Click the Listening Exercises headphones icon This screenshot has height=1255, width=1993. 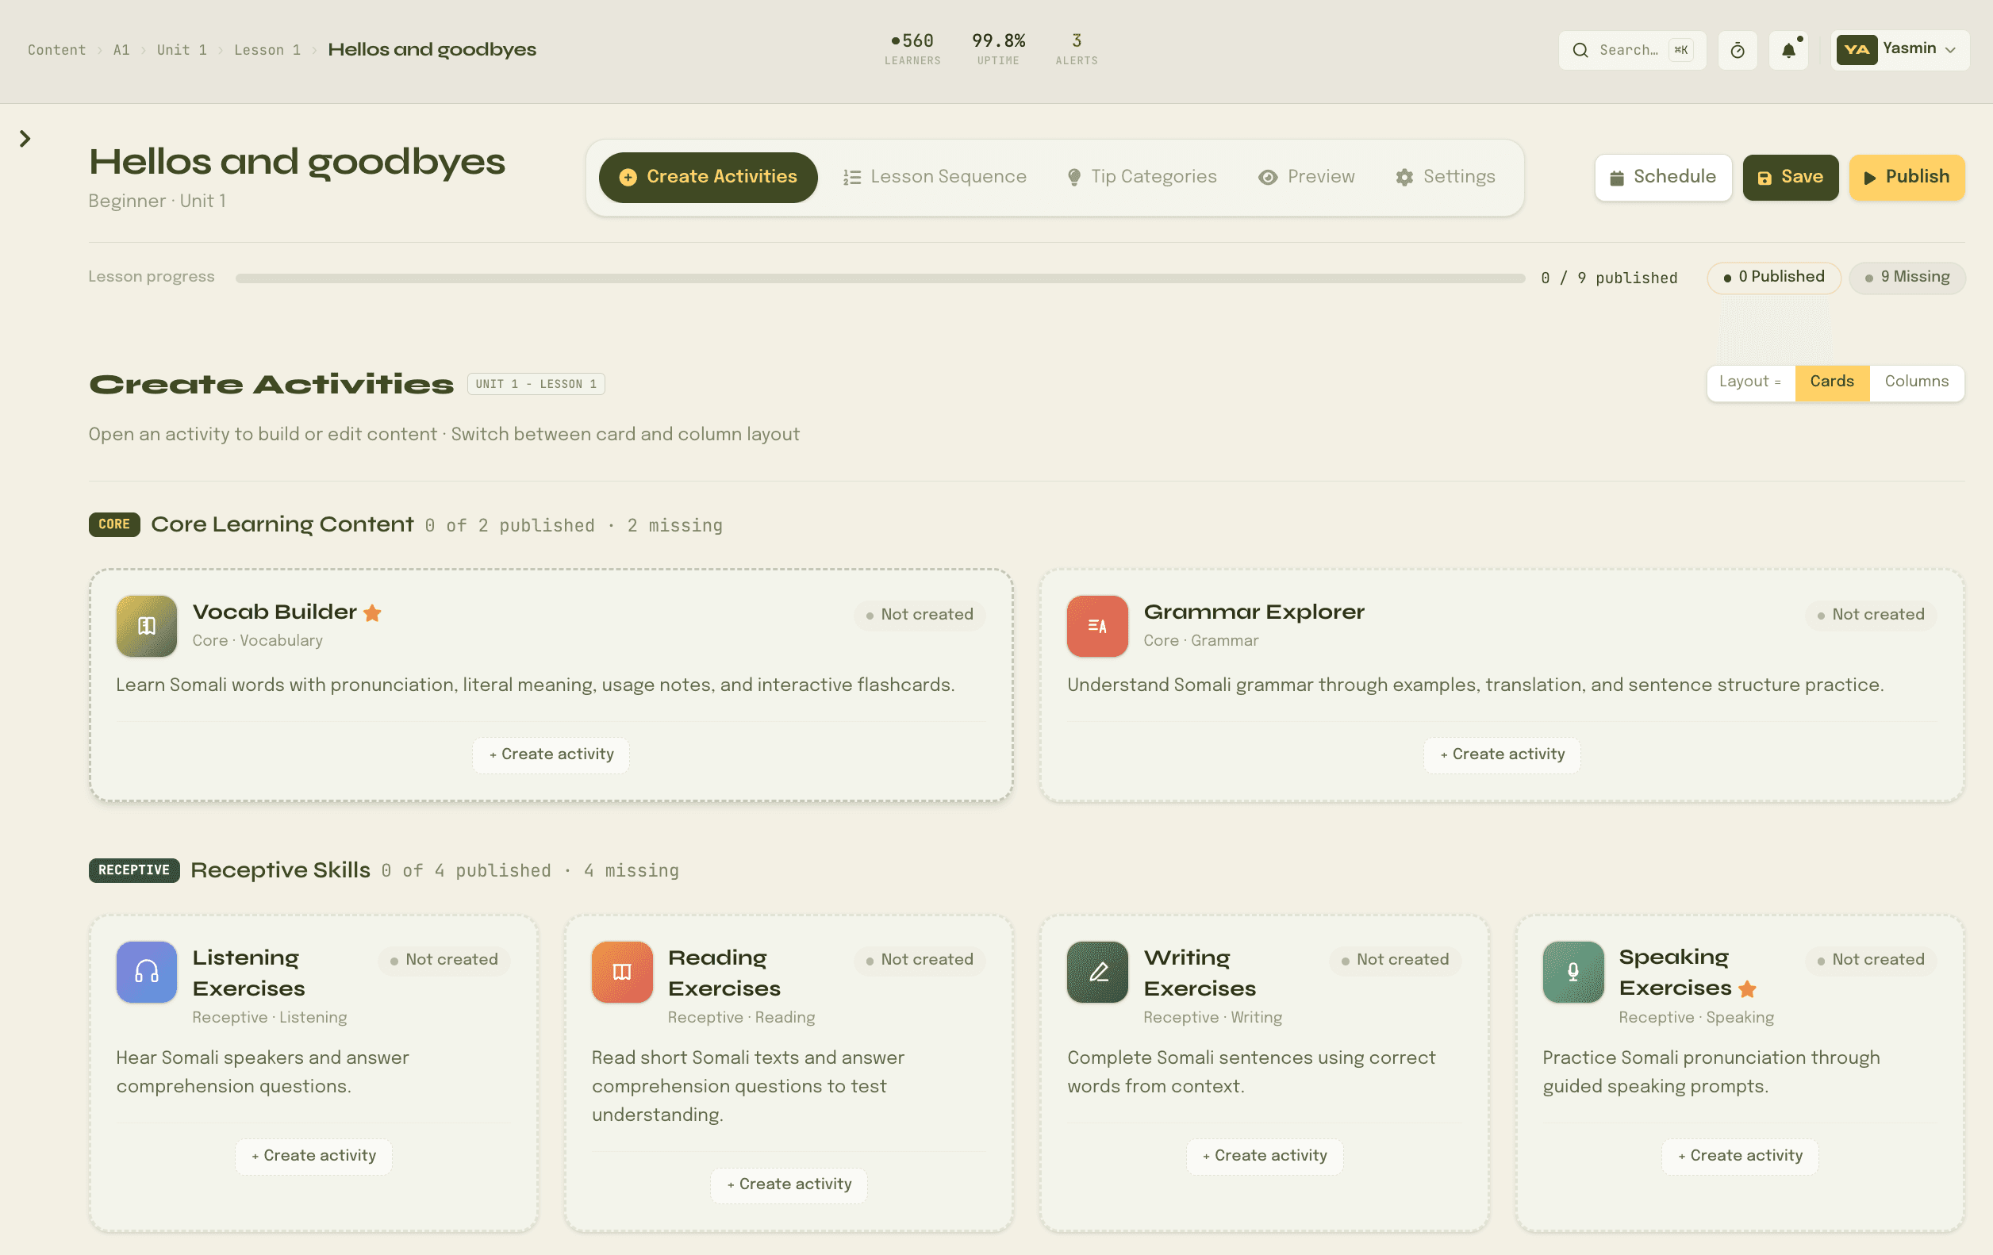coord(147,972)
